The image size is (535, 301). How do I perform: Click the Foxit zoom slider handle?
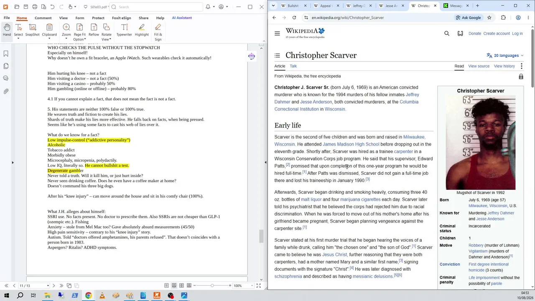(212, 286)
